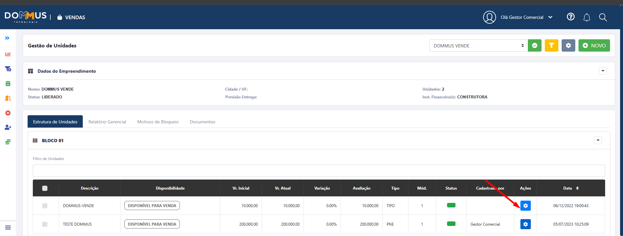The height and width of the screenshot is (236, 623).
Task: Click the Filtro de Unidades input field
Action: pyautogui.click(x=318, y=171)
